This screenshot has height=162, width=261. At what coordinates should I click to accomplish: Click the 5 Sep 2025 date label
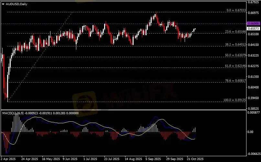tap(153, 159)
